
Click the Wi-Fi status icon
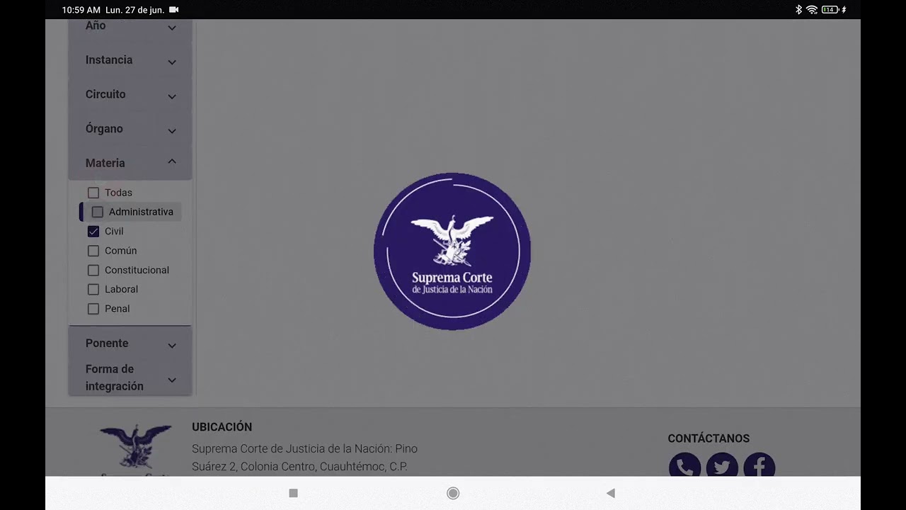pos(812,10)
